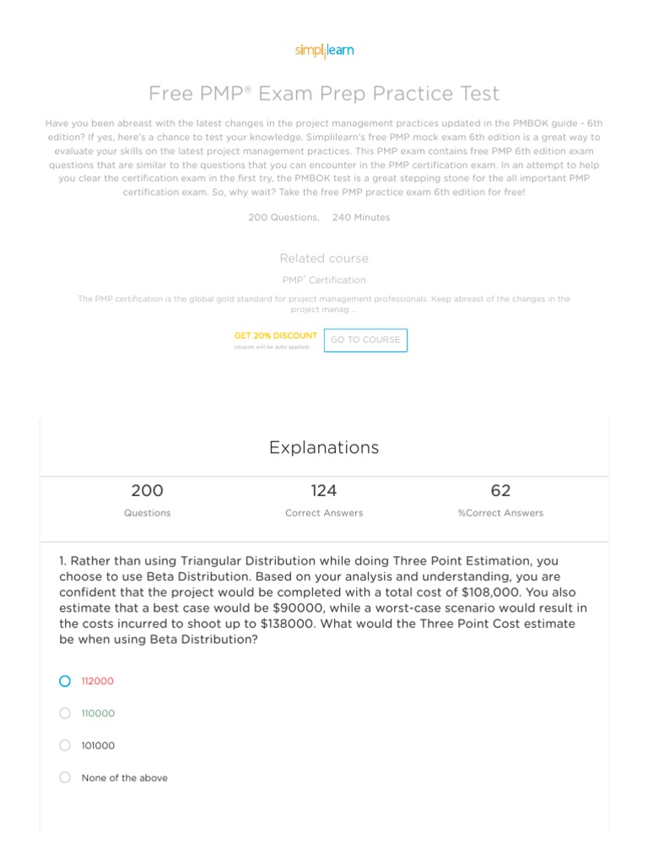Click the Simplilearn logo
The height and width of the screenshot is (864, 648).
[324, 51]
